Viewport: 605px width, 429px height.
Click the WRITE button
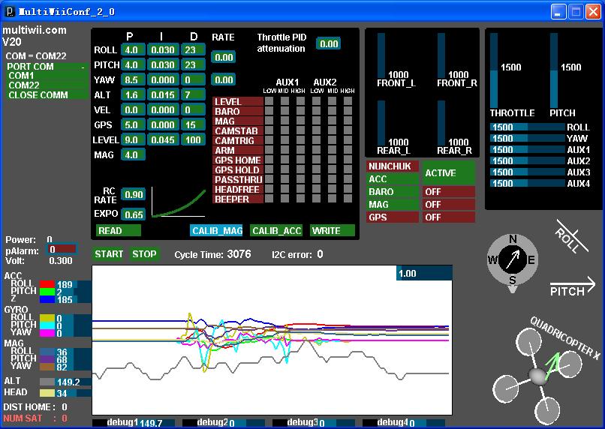[333, 230]
